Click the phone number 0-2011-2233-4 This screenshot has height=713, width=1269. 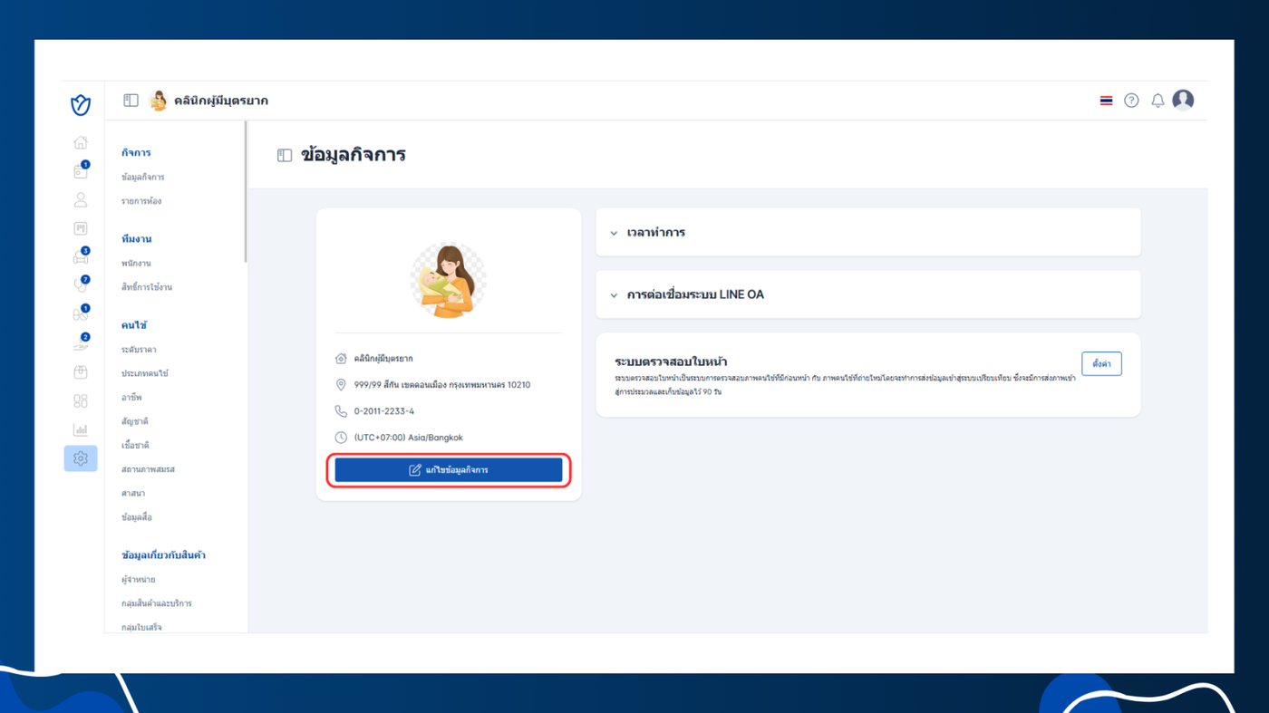click(x=384, y=411)
